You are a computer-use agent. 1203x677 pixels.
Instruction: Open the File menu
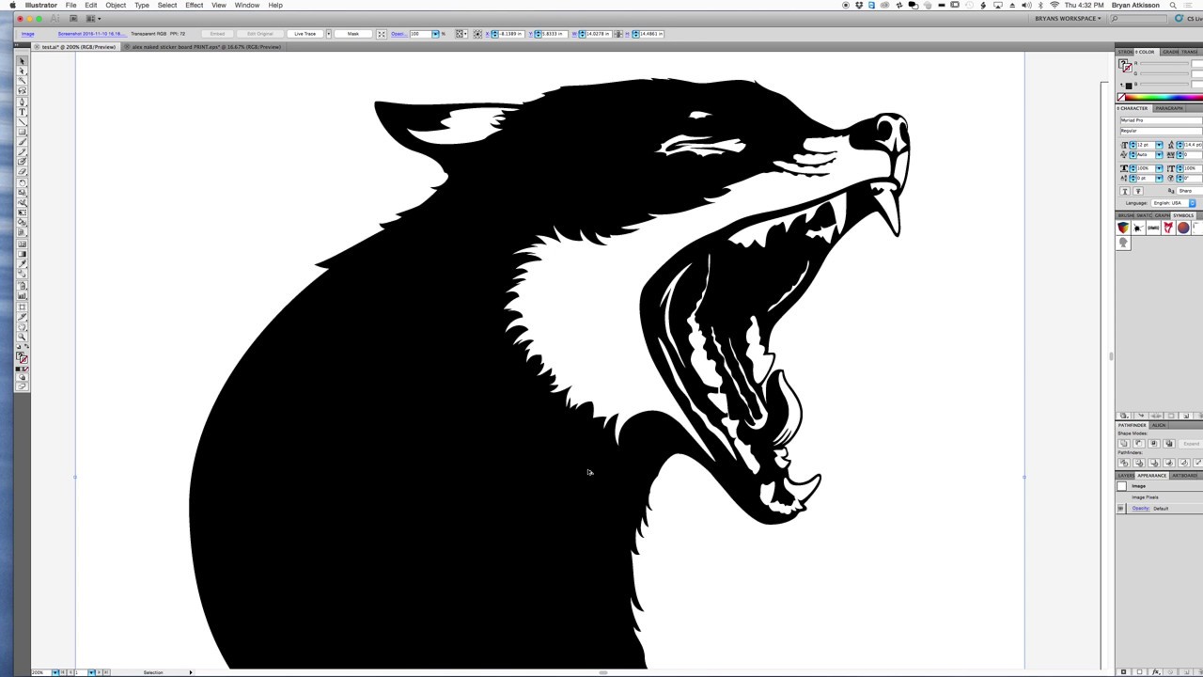pos(70,5)
